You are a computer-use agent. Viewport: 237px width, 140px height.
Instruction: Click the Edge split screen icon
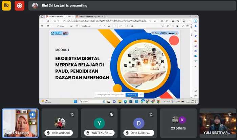point(162,21)
